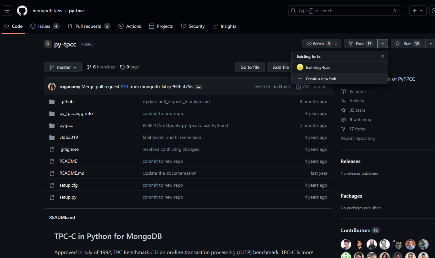Open the command palette icon
Screen dimensions: 435x258
tap(396, 11)
